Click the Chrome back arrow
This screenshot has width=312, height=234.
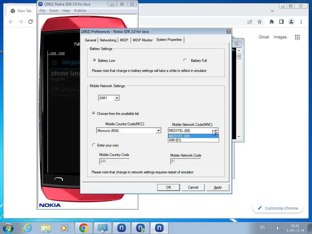[x=11, y=22]
